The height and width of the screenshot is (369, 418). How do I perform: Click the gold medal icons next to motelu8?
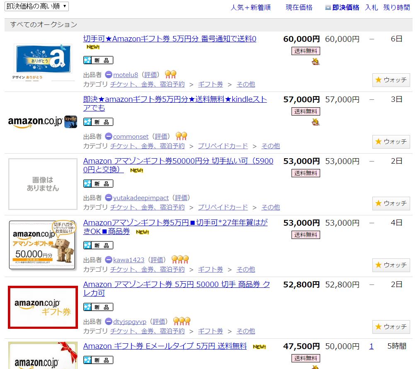tap(170, 74)
